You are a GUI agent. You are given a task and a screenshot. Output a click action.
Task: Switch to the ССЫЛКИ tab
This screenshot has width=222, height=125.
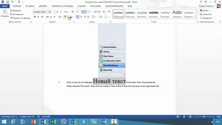click(x=82, y=6)
